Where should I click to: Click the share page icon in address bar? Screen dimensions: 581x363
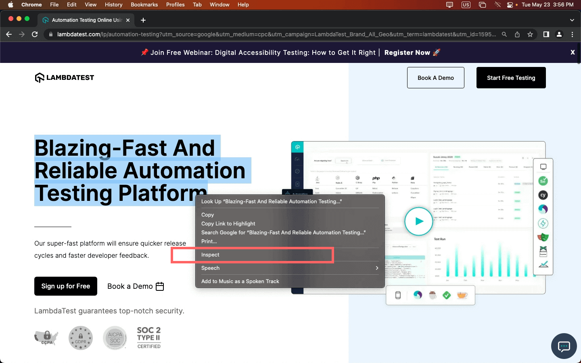click(517, 34)
